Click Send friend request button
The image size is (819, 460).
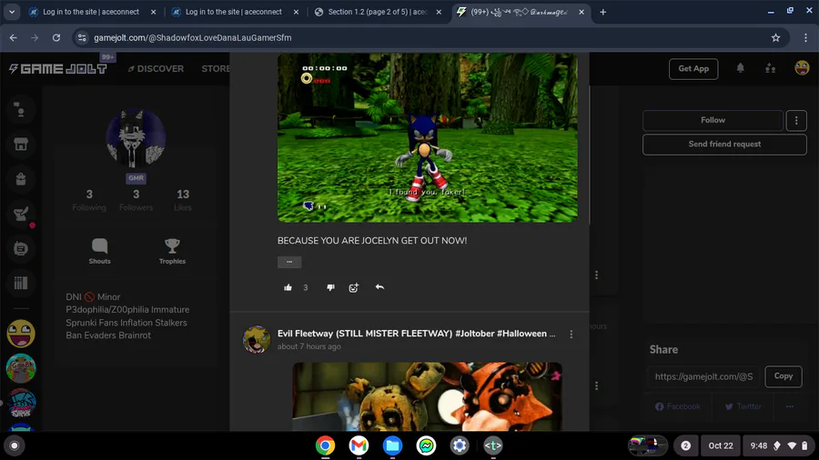click(724, 145)
